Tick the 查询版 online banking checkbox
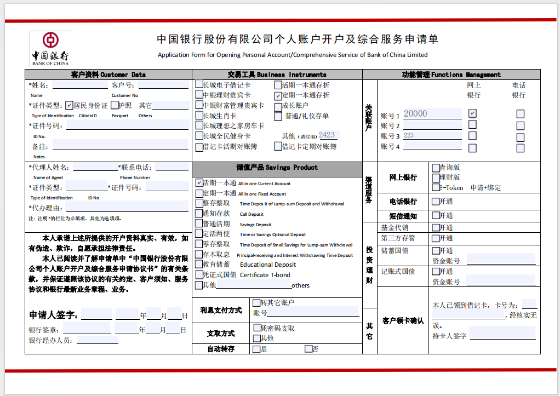Image resolution: width=560 pixels, height=396 pixels. click(436, 168)
